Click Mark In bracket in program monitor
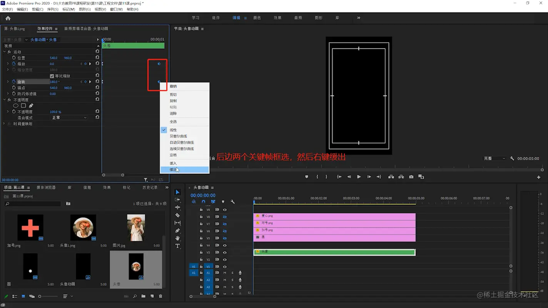Image resolution: width=548 pixels, height=308 pixels. tap(317, 177)
